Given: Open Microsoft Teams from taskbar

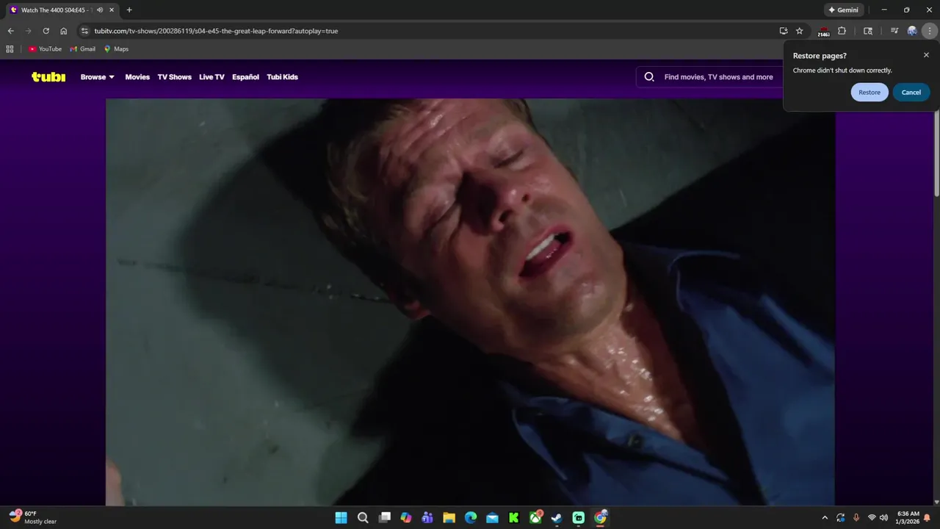Looking at the screenshot, I should pyautogui.click(x=427, y=518).
